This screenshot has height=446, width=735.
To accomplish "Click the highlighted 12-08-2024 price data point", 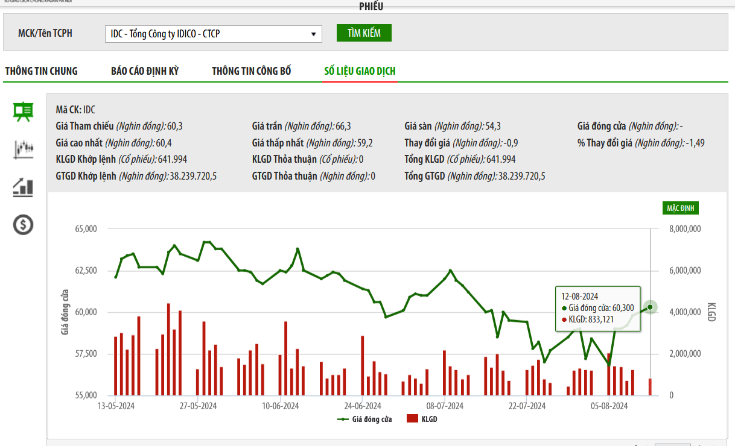I will [650, 307].
